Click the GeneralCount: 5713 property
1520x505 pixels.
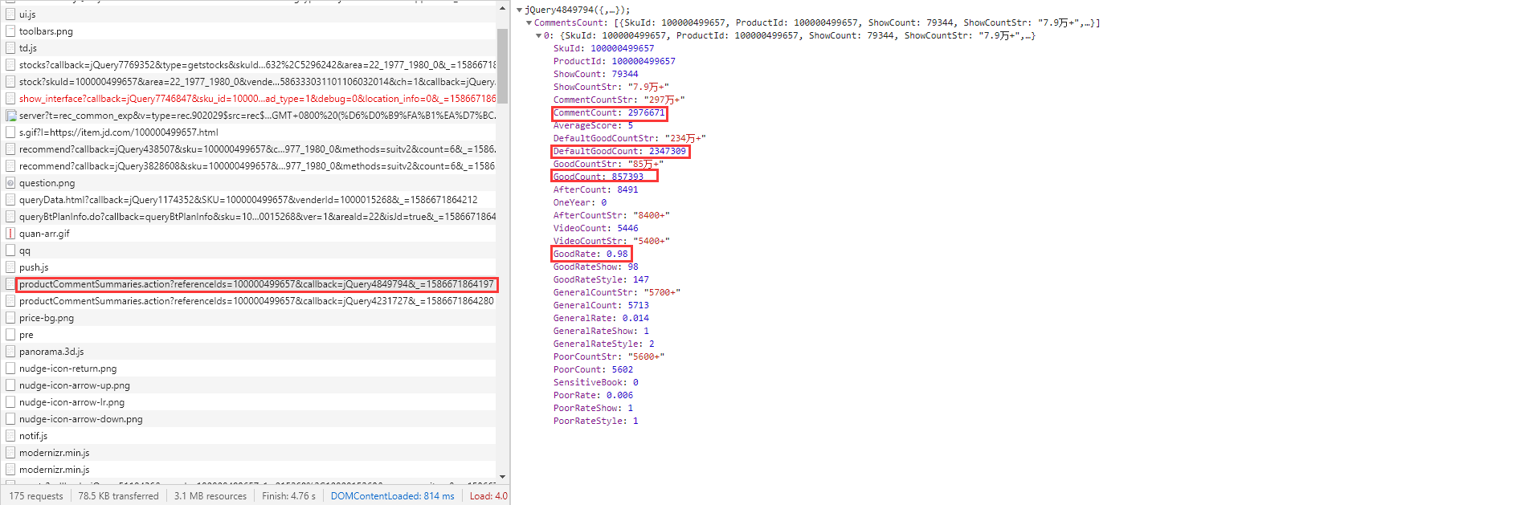601,305
